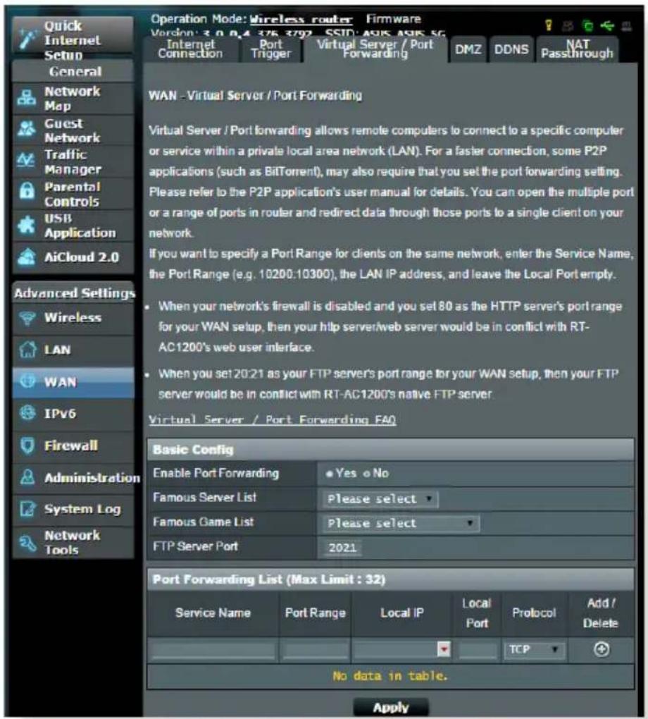648x719 pixels.
Task: Click the grey clients status icon
Action: 568,25
